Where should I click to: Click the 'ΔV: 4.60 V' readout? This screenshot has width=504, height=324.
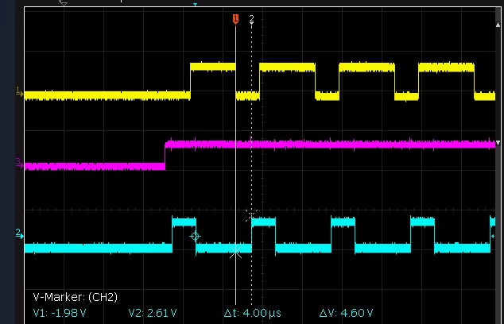coord(346,313)
